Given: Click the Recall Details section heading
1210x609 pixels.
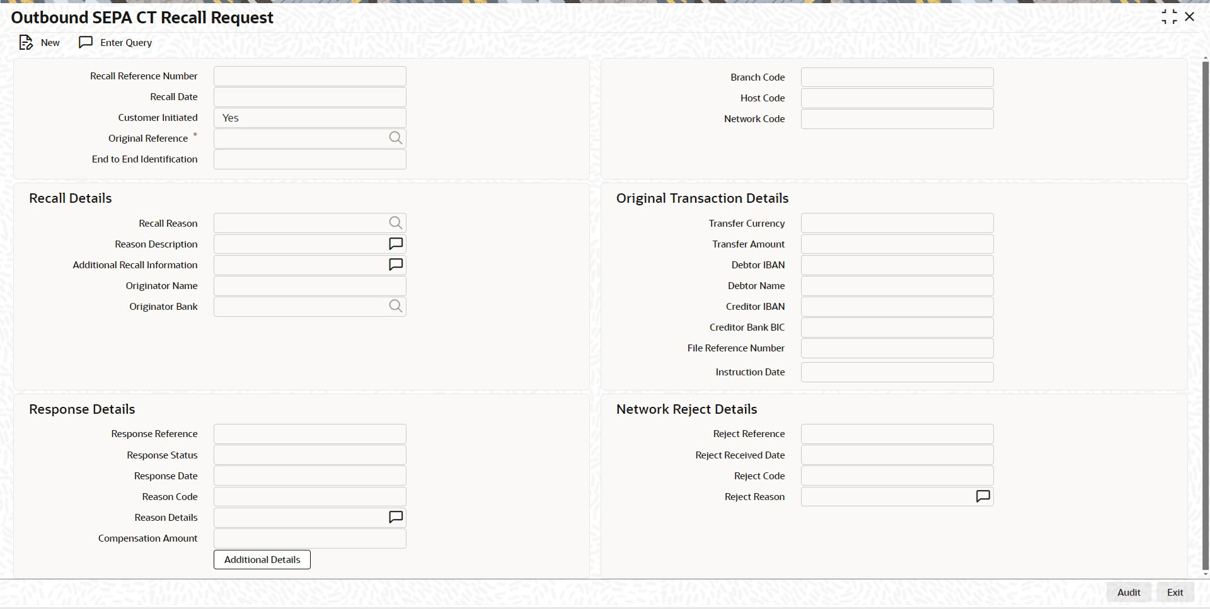Looking at the screenshot, I should click(71, 198).
